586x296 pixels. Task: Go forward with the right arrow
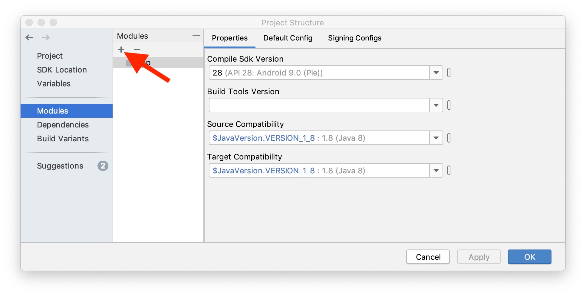(46, 37)
